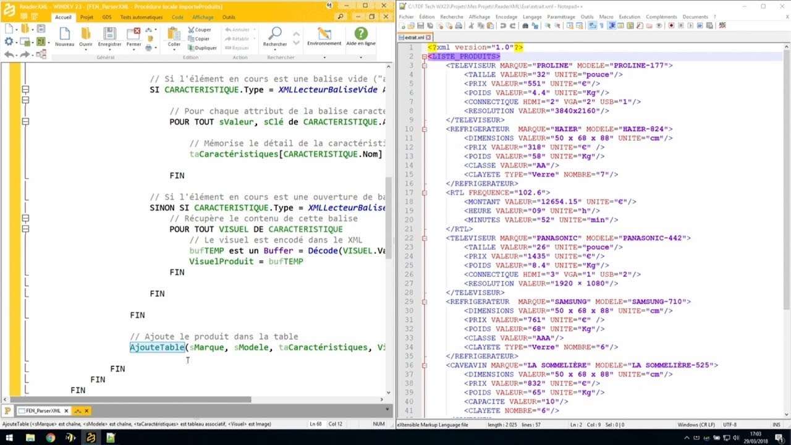Image resolution: width=791 pixels, height=445 pixels.
Task: Click the undo arrow in WINDEV quick toolbar
Action: pos(9,54)
